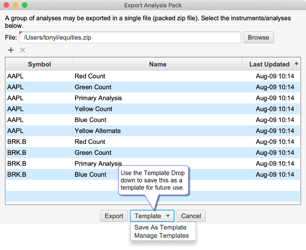Sort by the Symbol column header
Screen dimensions: 306x250
point(39,64)
